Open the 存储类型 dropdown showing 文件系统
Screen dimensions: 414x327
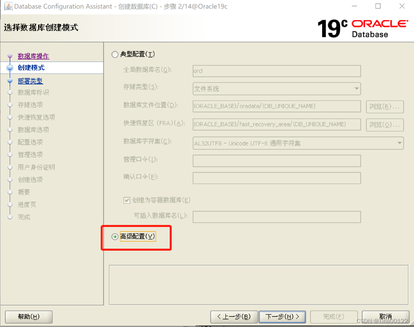pos(277,88)
